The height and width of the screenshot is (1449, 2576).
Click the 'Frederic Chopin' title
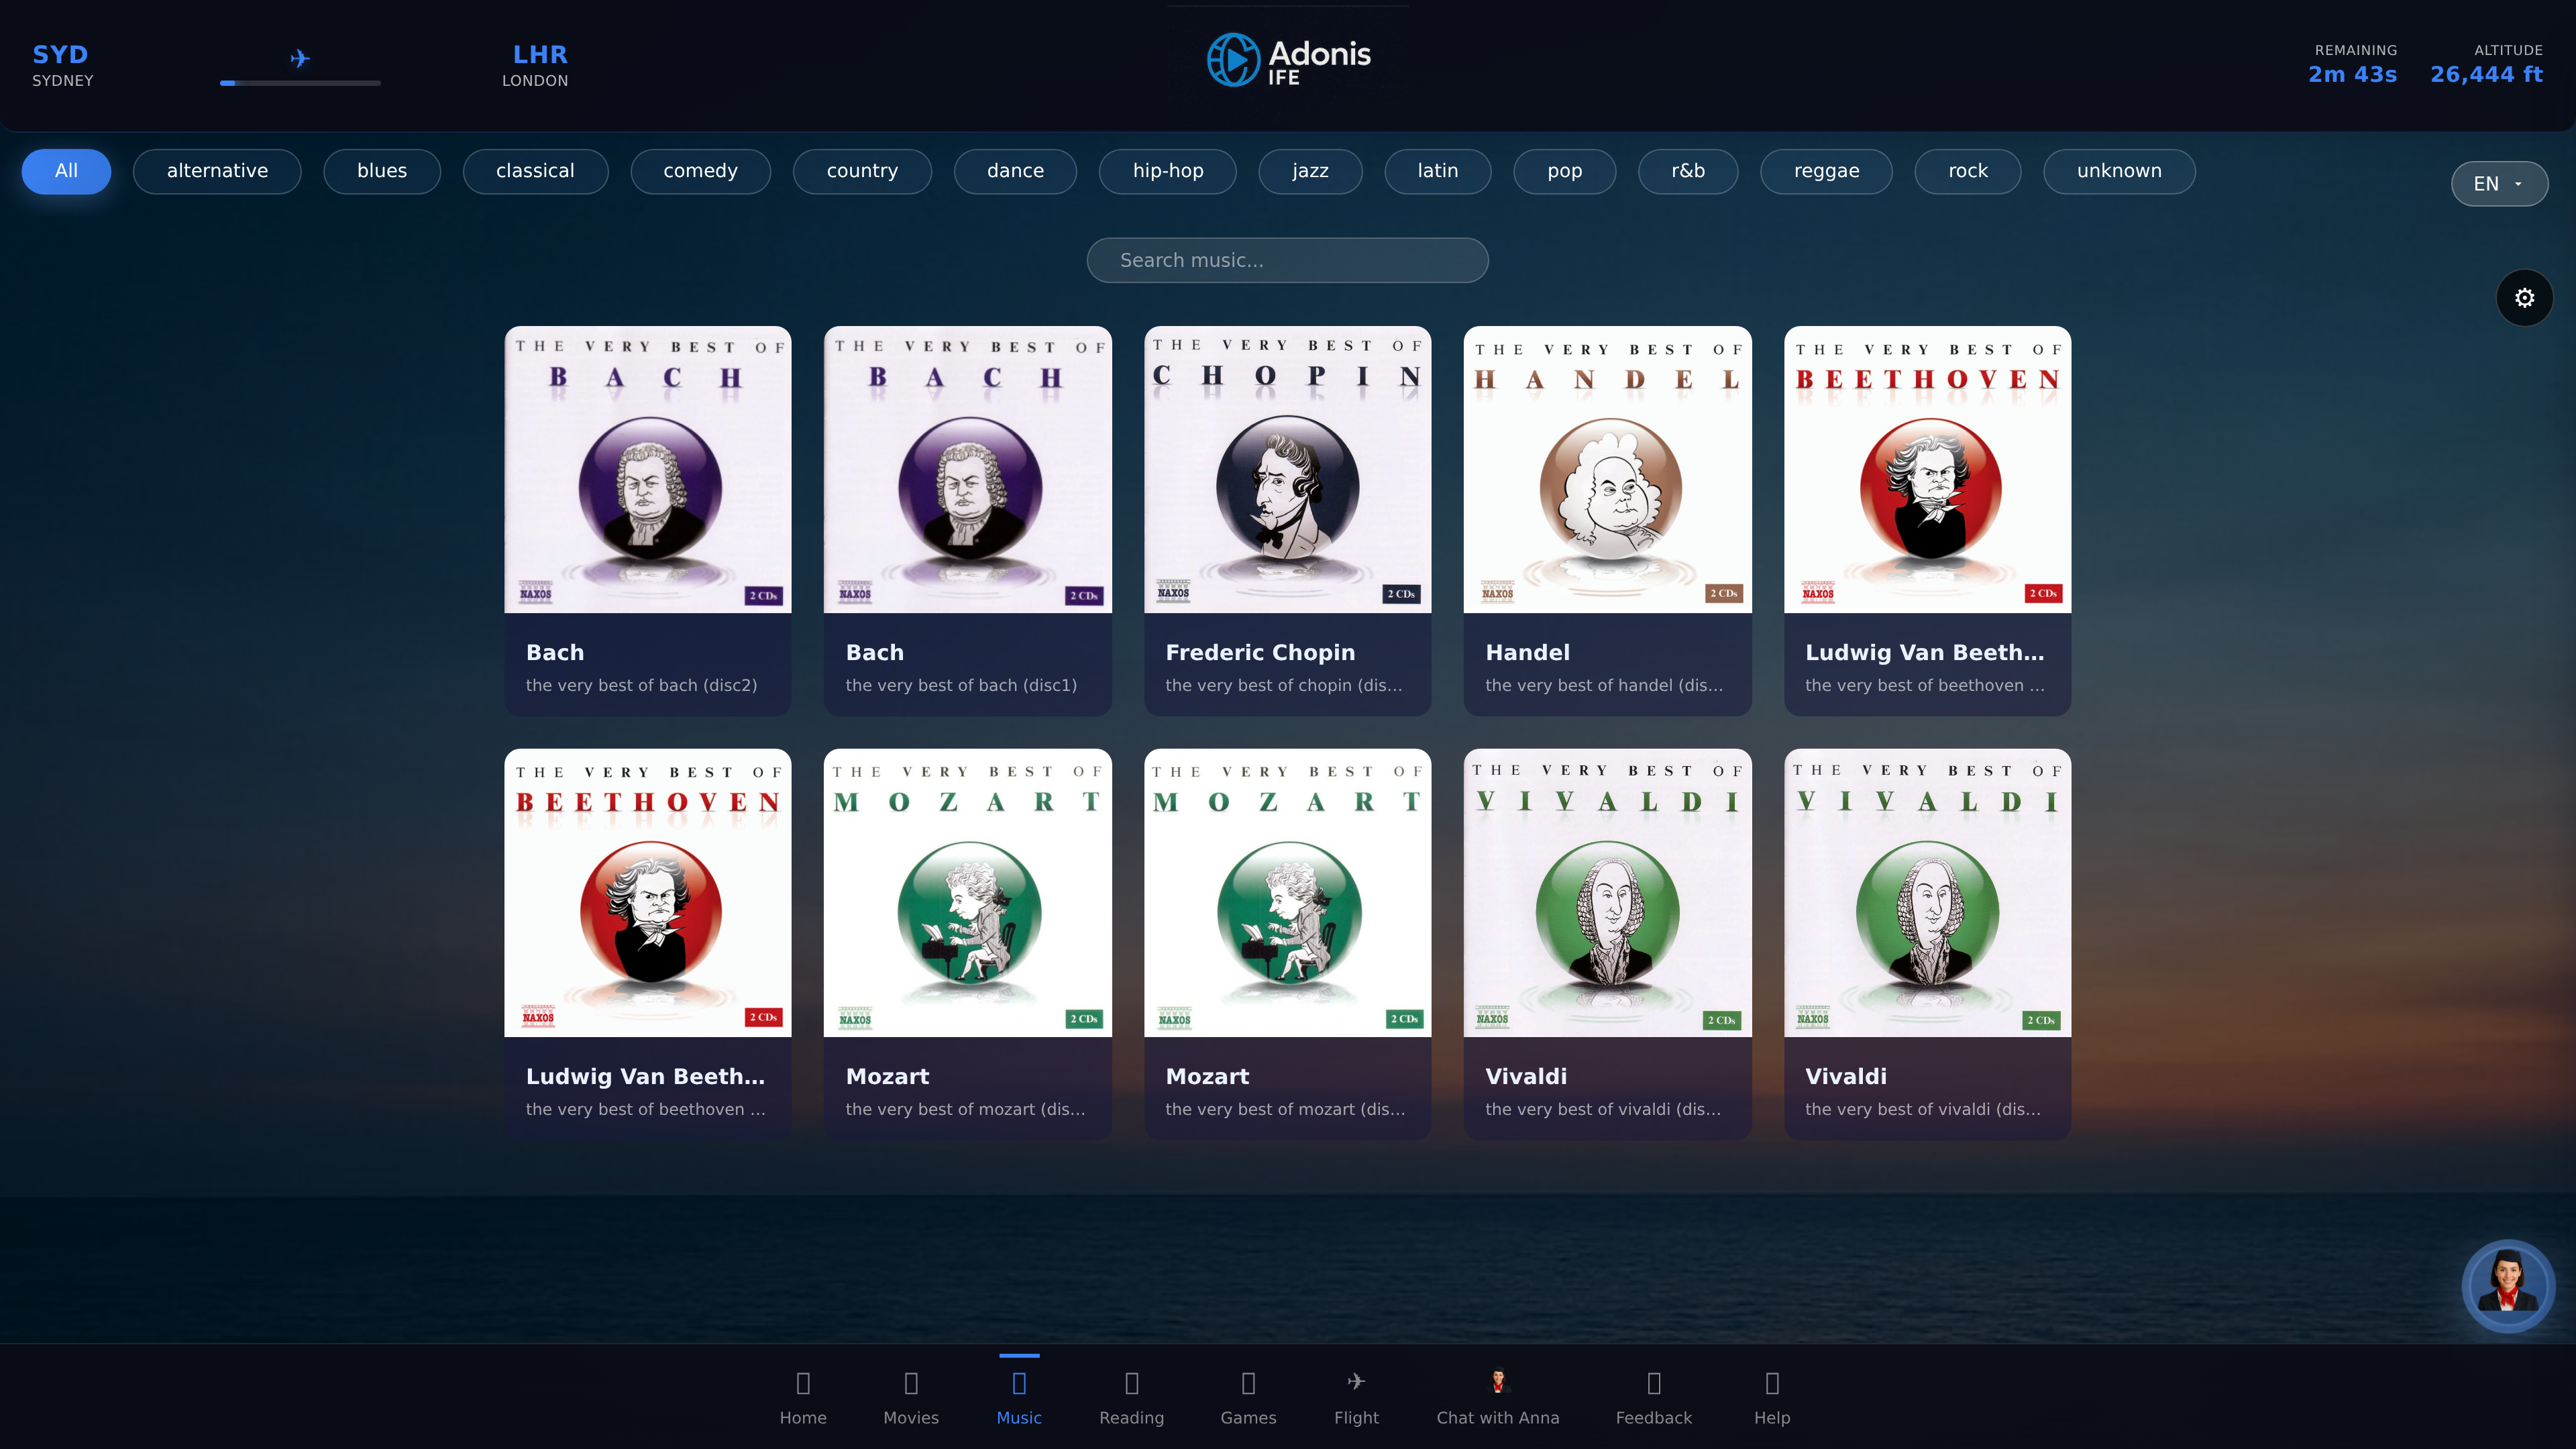1260,652
